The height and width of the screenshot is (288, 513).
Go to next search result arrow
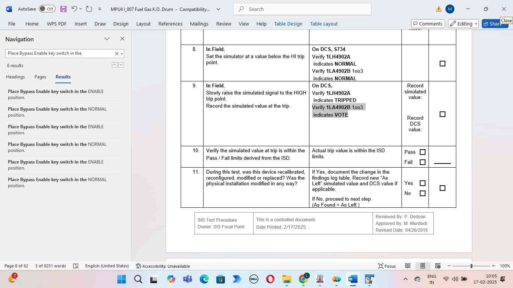pos(121,65)
